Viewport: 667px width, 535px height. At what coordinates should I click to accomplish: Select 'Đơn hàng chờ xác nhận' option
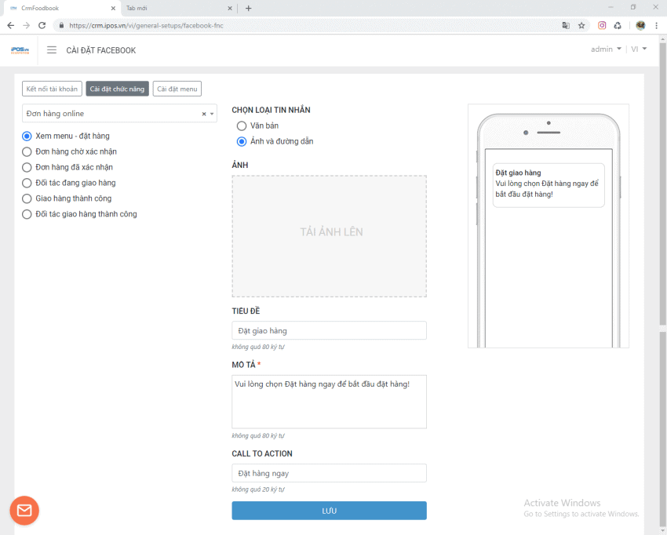(x=27, y=151)
